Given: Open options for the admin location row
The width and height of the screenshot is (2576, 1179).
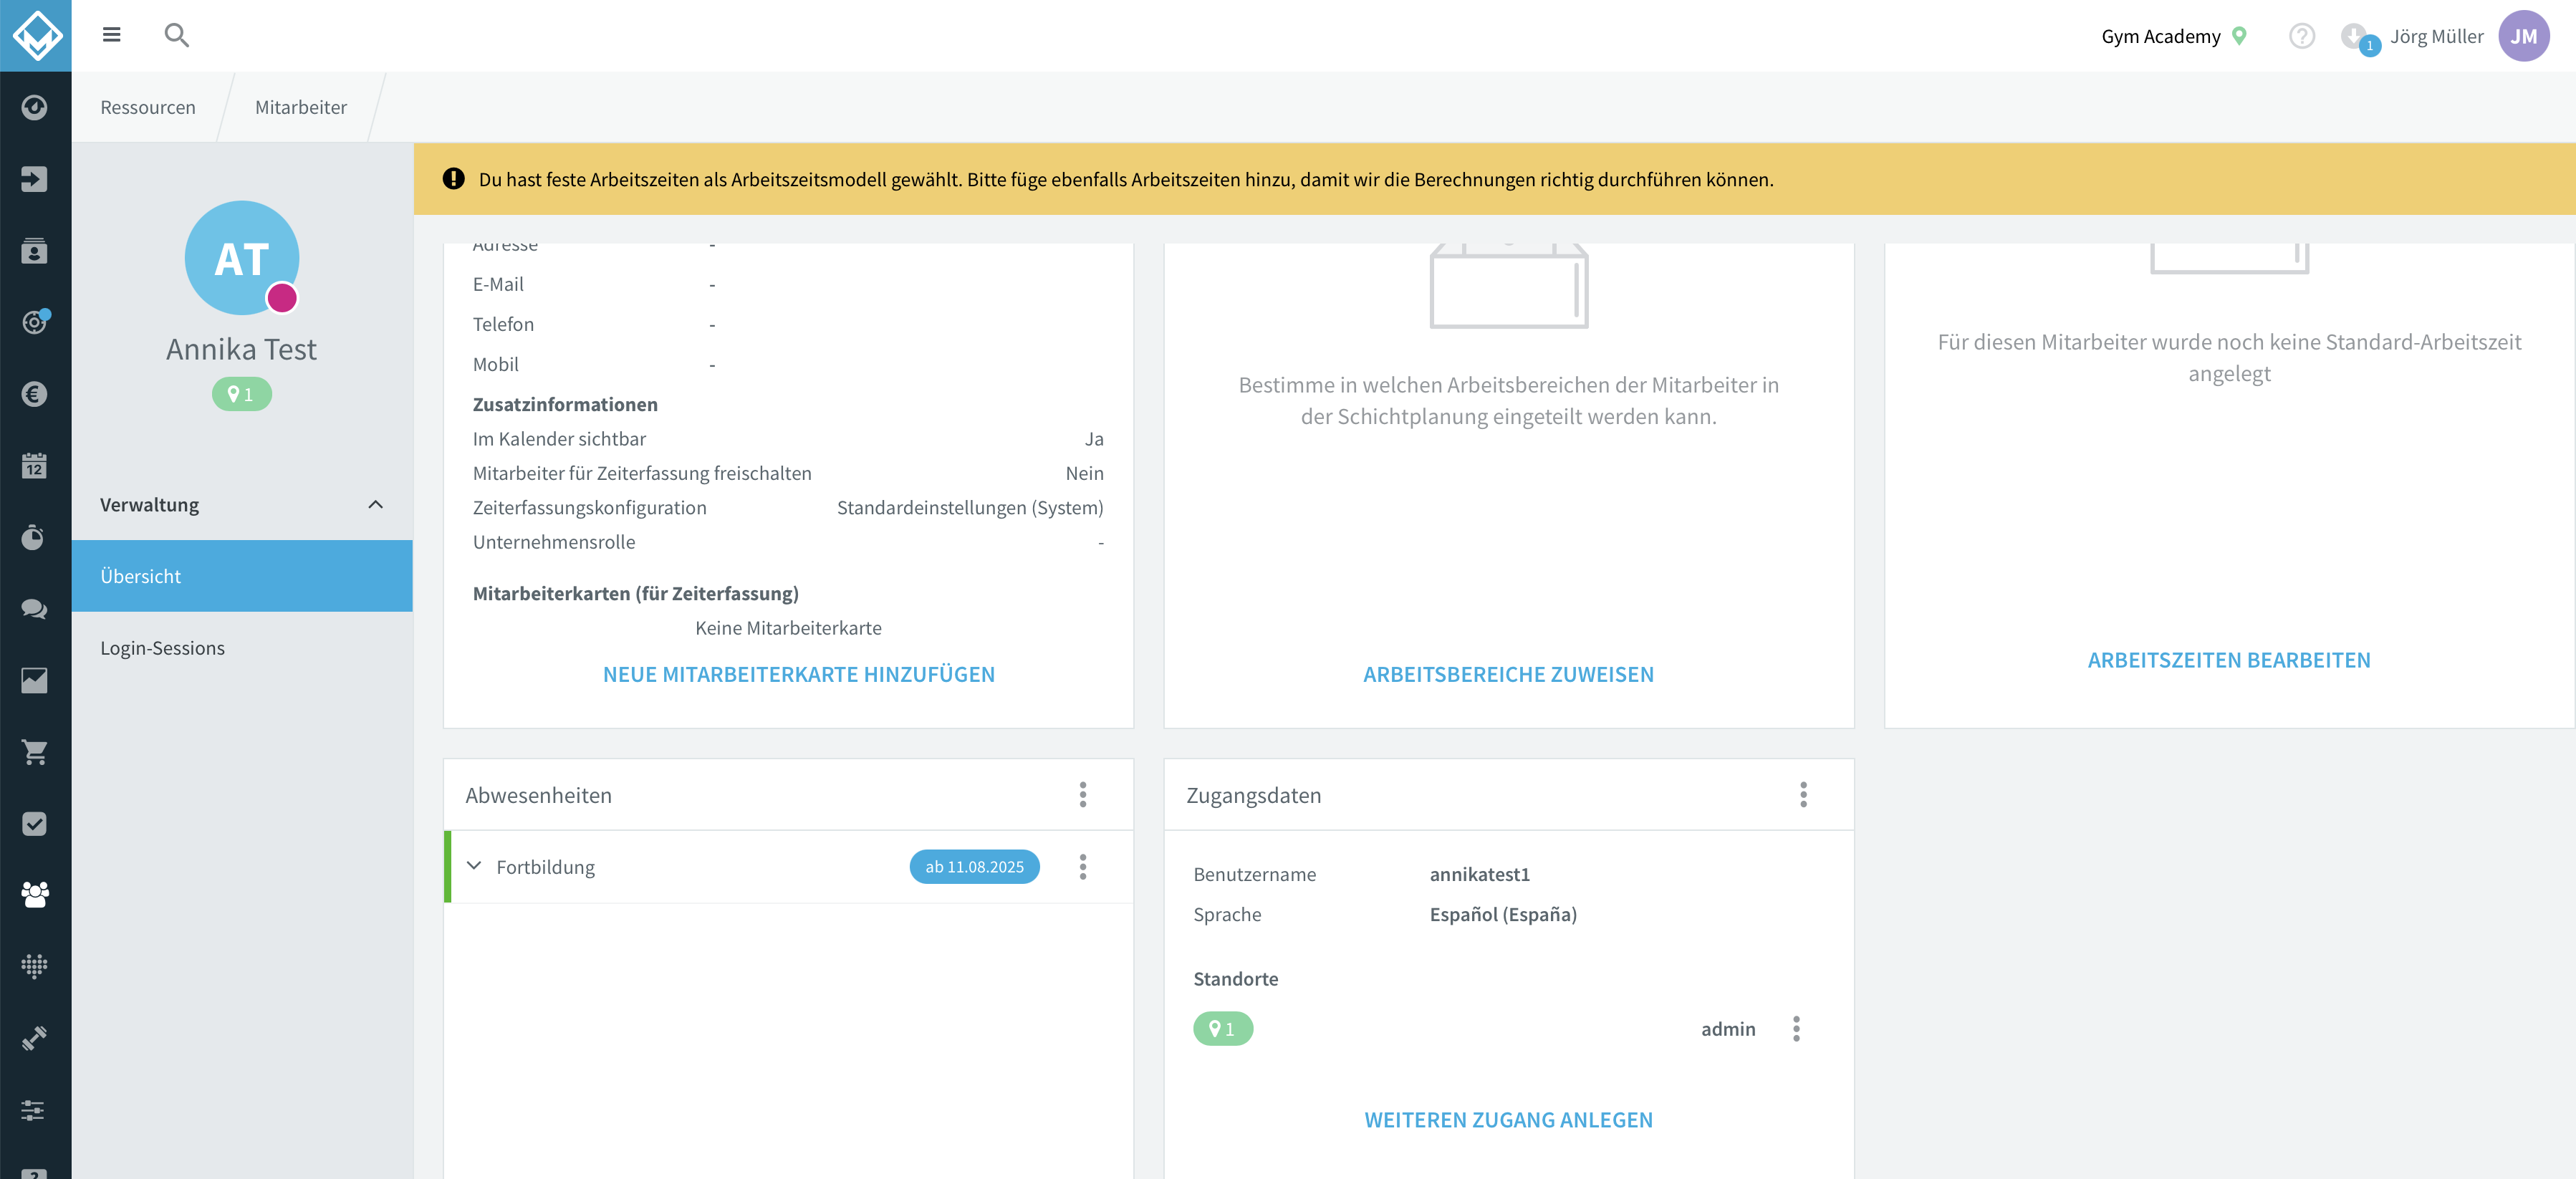Looking at the screenshot, I should (x=1796, y=1029).
